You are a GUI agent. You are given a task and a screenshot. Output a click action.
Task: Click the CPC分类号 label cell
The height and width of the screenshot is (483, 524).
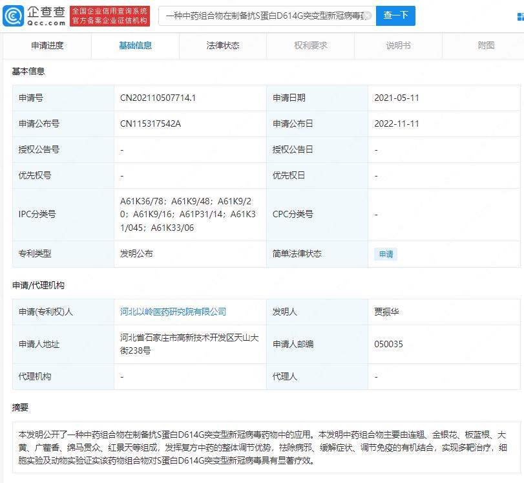[x=317, y=215]
